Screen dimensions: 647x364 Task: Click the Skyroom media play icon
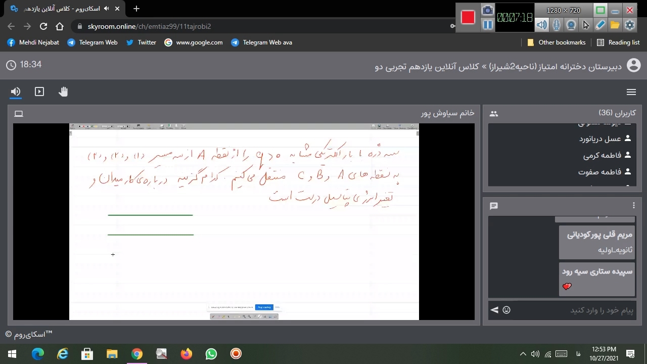[x=39, y=92]
